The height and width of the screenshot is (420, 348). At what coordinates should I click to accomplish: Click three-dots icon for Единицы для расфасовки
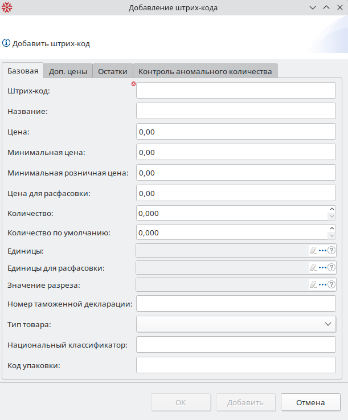coord(322,267)
